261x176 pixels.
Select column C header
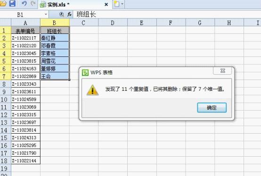tap(84, 23)
